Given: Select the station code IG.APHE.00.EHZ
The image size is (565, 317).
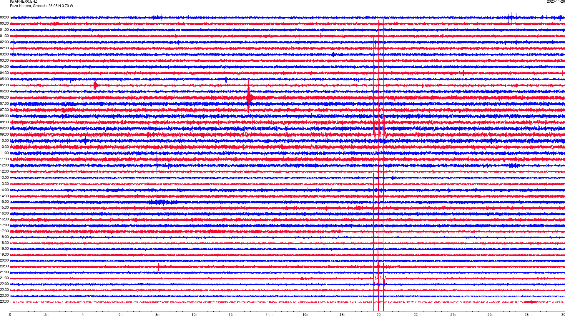Looking at the screenshot, I should pos(24,1).
